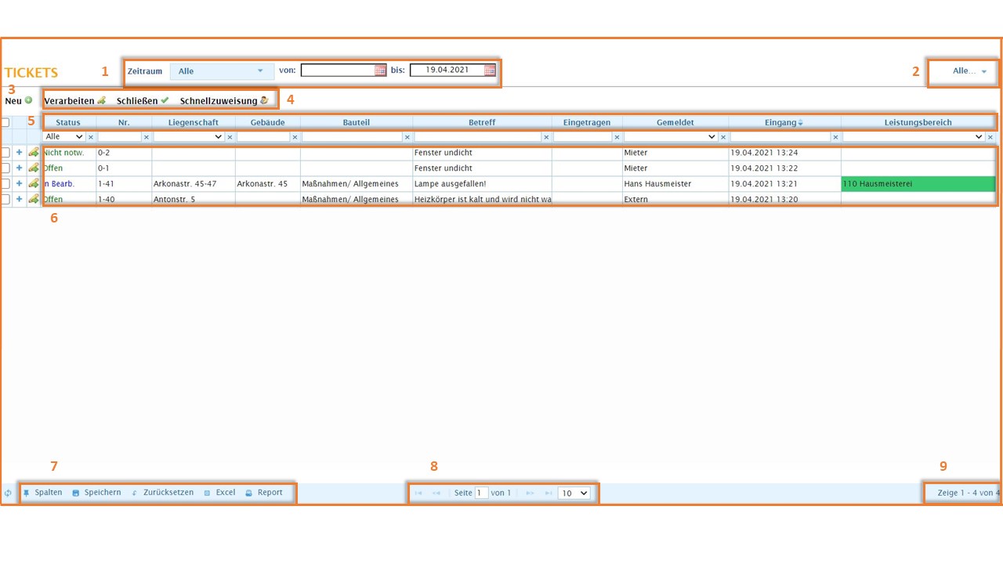The height and width of the screenshot is (564, 1003).
Task: Expand the ticket 0-2 row with its plus
Action: tap(20, 153)
